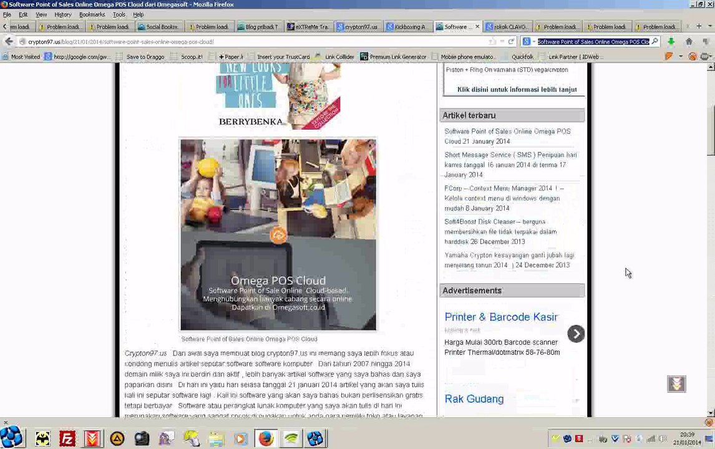Image resolution: width=715 pixels, height=449 pixels.
Task: Switch to the Social Bookm. tab
Action: click(x=159, y=27)
